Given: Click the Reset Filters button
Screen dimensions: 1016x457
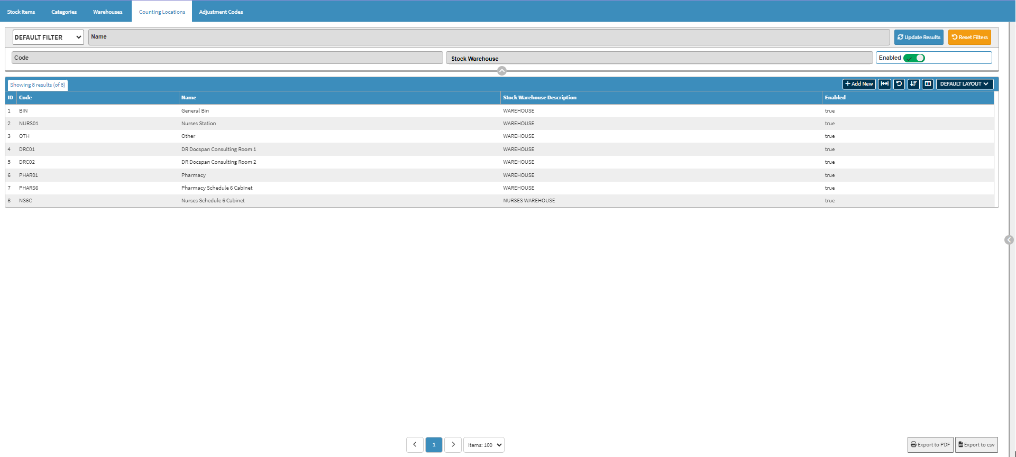Looking at the screenshot, I should pos(969,38).
